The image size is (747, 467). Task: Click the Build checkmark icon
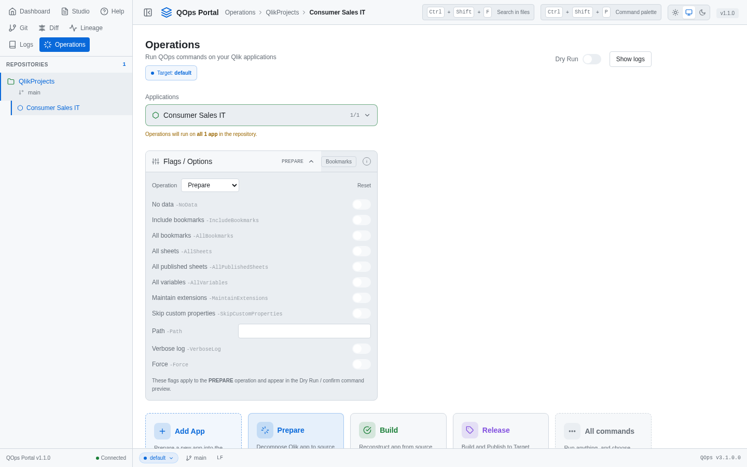click(x=367, y=430)
